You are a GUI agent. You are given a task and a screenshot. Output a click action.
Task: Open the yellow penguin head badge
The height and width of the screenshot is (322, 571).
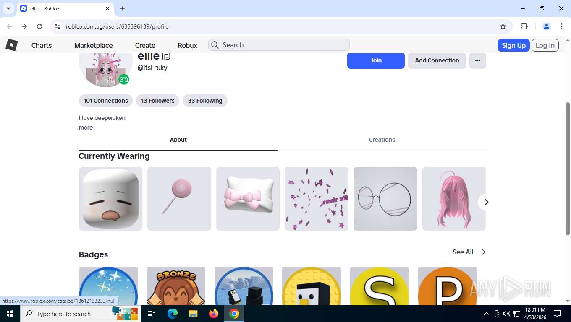[x=312, y=286]
